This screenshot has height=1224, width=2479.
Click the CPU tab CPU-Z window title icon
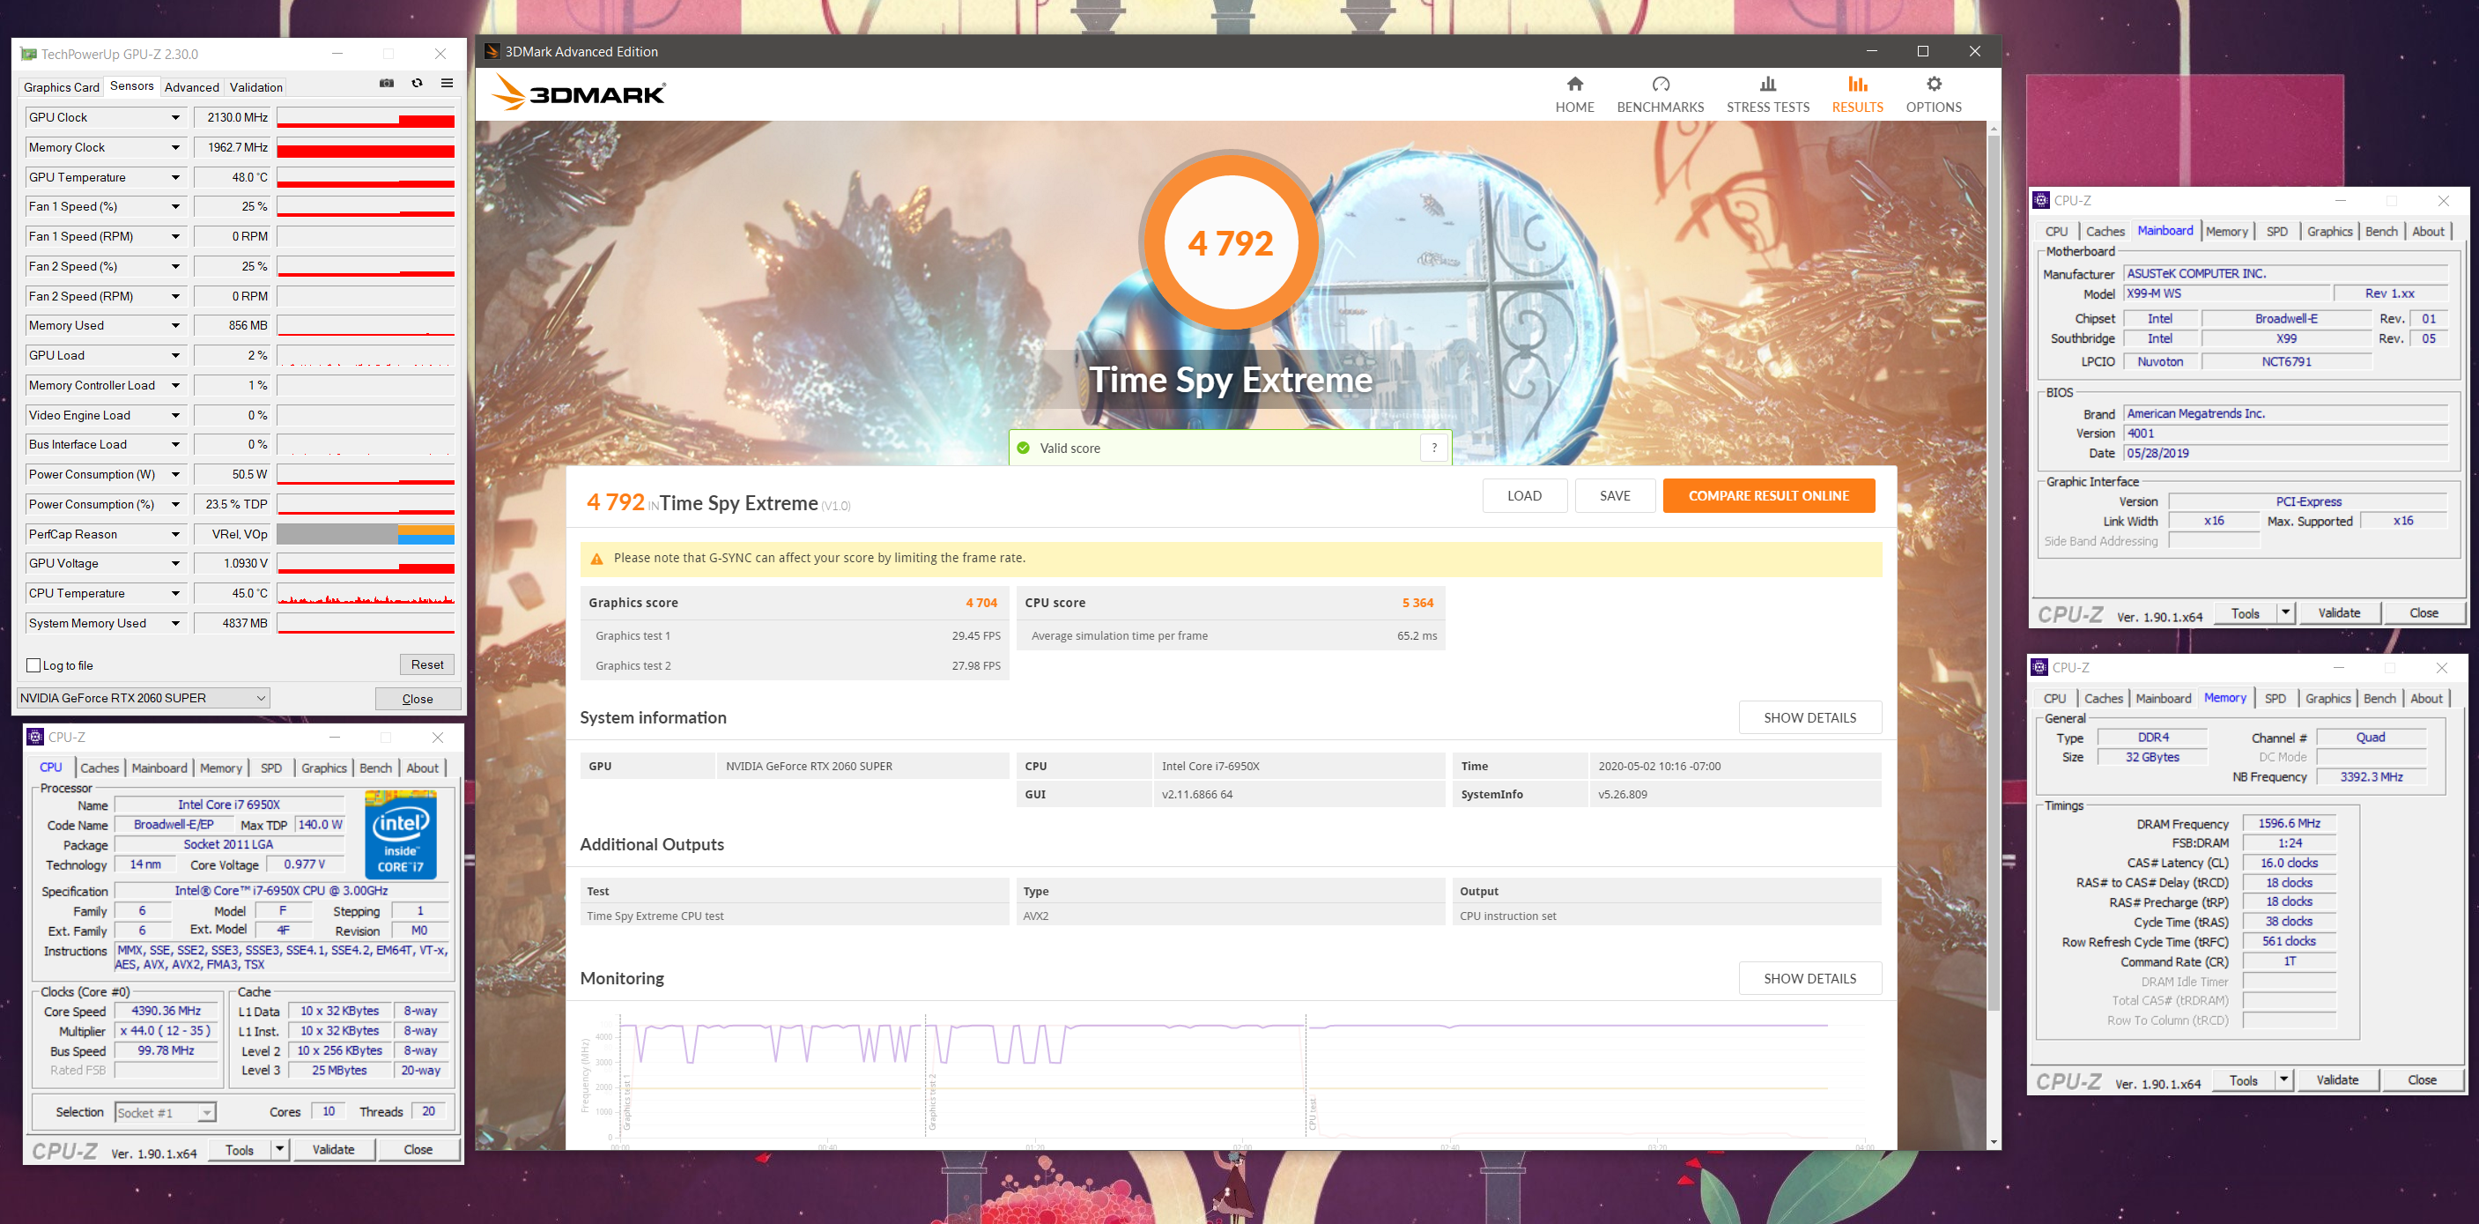click(x=35, y=737)
